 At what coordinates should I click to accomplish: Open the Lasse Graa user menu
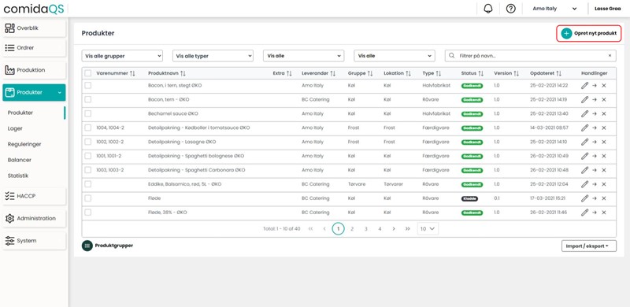click(x=607, y=9)
